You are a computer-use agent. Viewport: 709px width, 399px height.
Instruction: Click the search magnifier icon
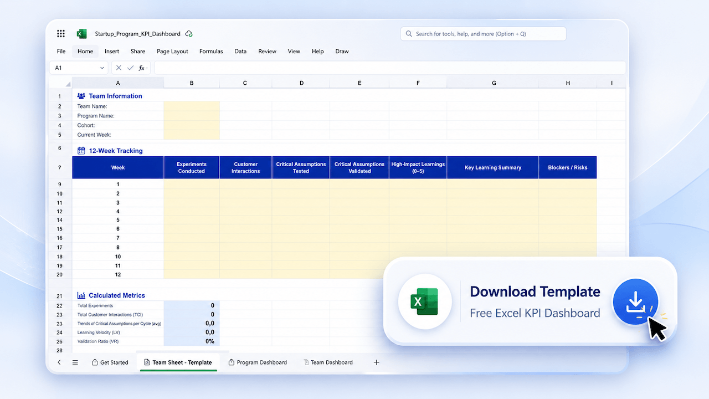[x=409, y=34]
